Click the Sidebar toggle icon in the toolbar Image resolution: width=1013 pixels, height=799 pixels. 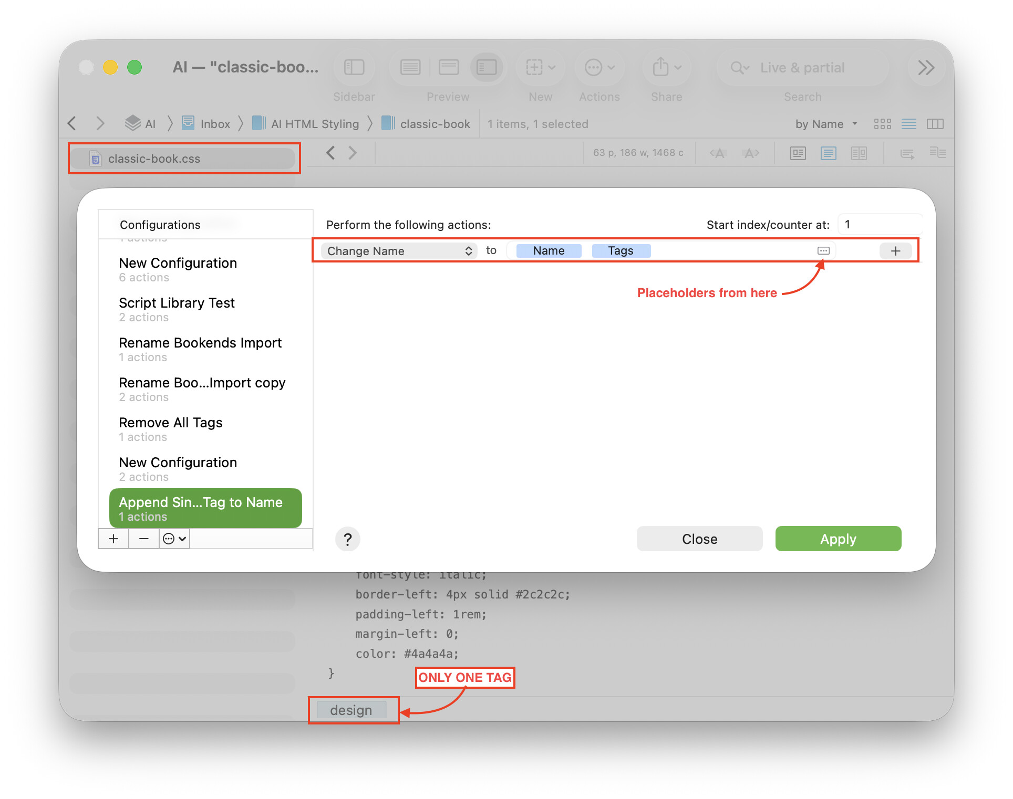pyautogui.click(x=354, y=68)
